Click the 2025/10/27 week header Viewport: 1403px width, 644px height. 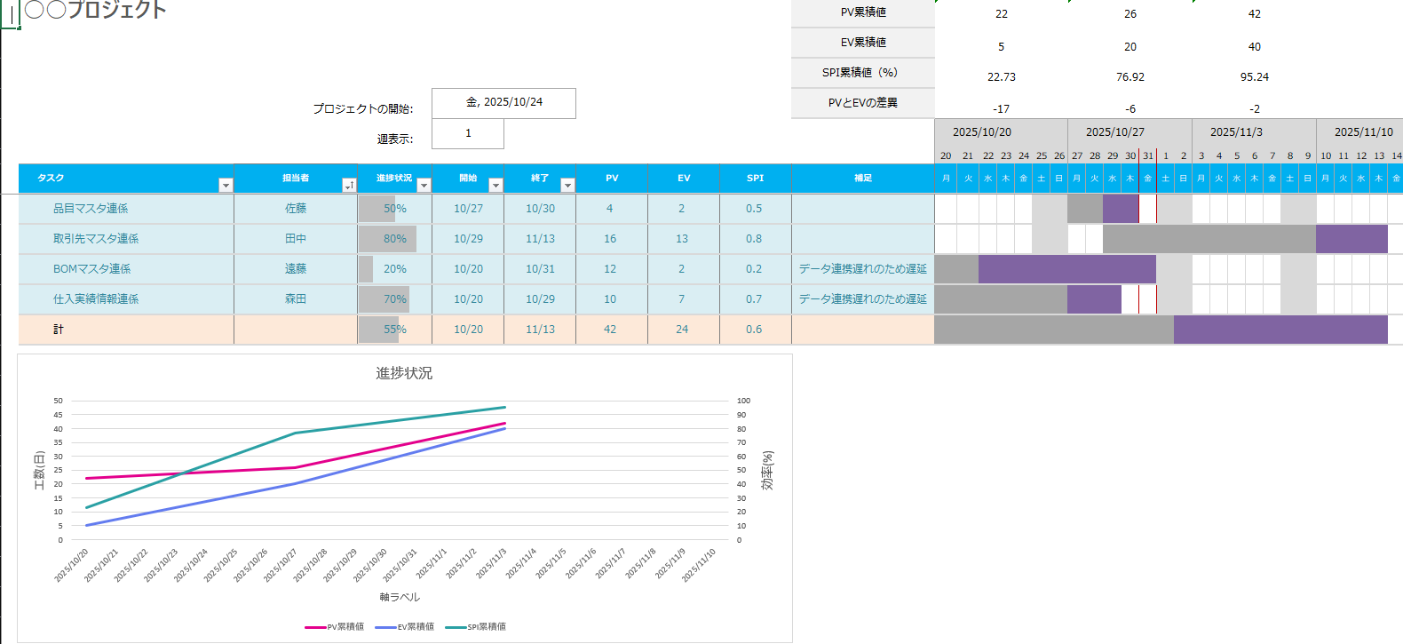(x=1114, y=132)
